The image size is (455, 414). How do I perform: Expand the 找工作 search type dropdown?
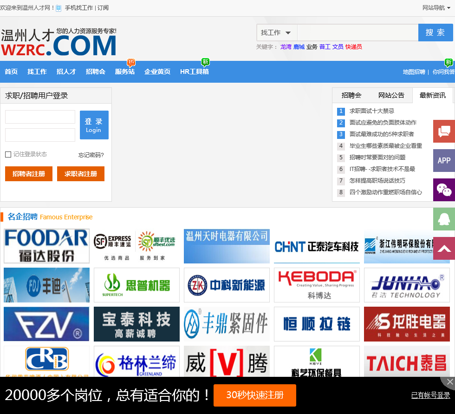point(276,33)
